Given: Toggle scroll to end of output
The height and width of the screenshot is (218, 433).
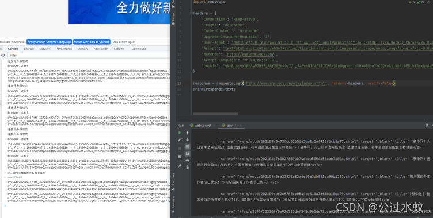Looking at the screenshot, I should [x=188, y=153].
